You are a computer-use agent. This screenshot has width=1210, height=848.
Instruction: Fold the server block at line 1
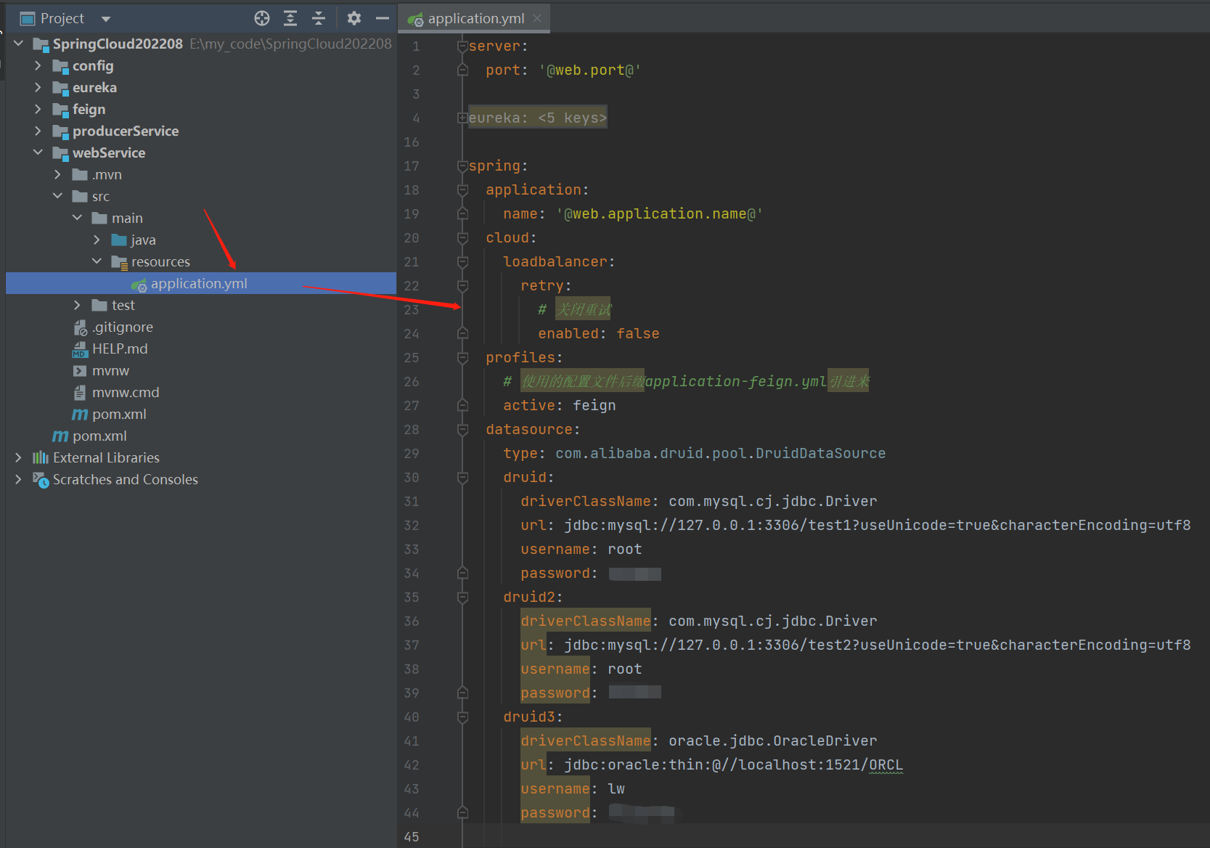[462, 46]
